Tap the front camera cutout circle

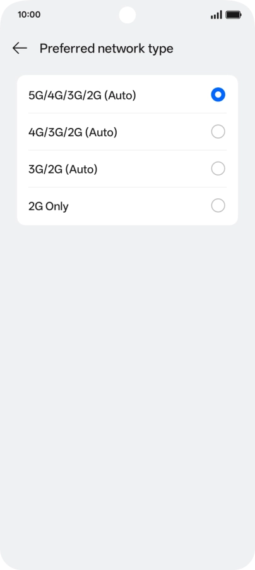pyautogui.click(x=127, y=15)
